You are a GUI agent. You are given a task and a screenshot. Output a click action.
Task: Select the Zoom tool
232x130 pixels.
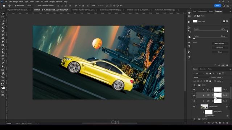(3, 77)
